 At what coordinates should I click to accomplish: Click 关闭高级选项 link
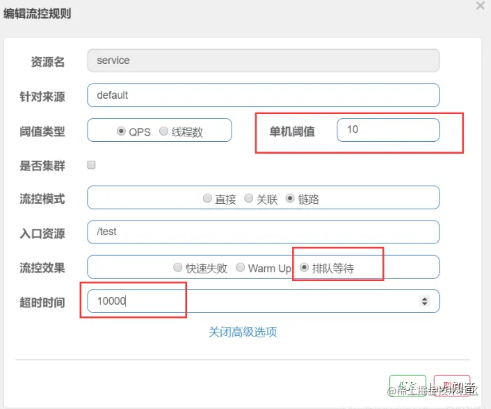(243, 332)
